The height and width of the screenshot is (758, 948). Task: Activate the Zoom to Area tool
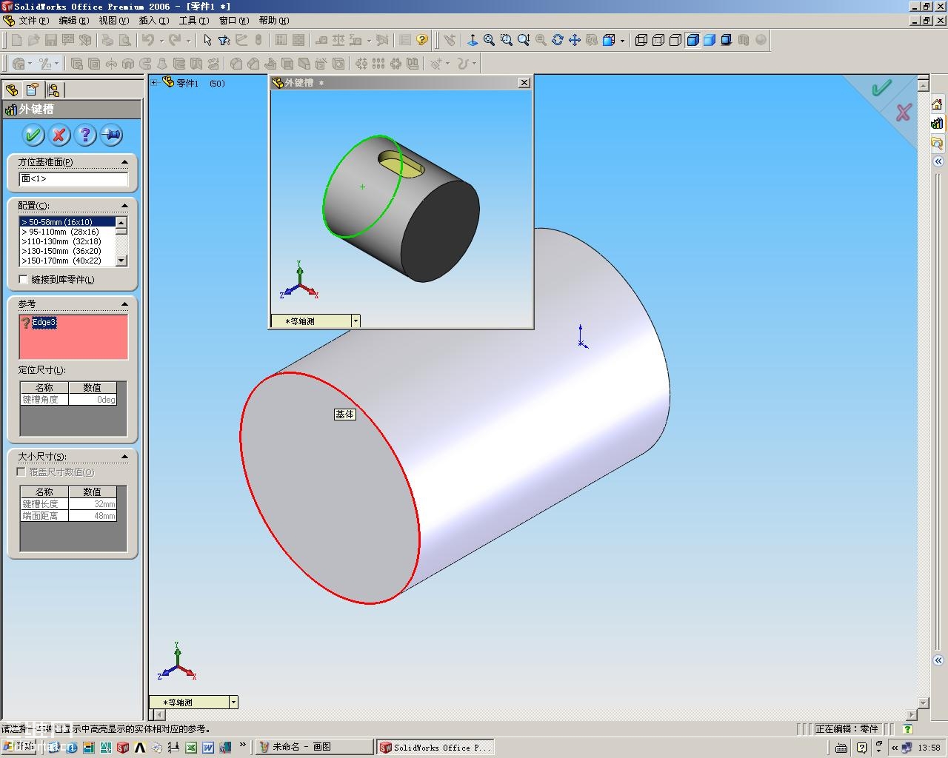coord(507,40)
